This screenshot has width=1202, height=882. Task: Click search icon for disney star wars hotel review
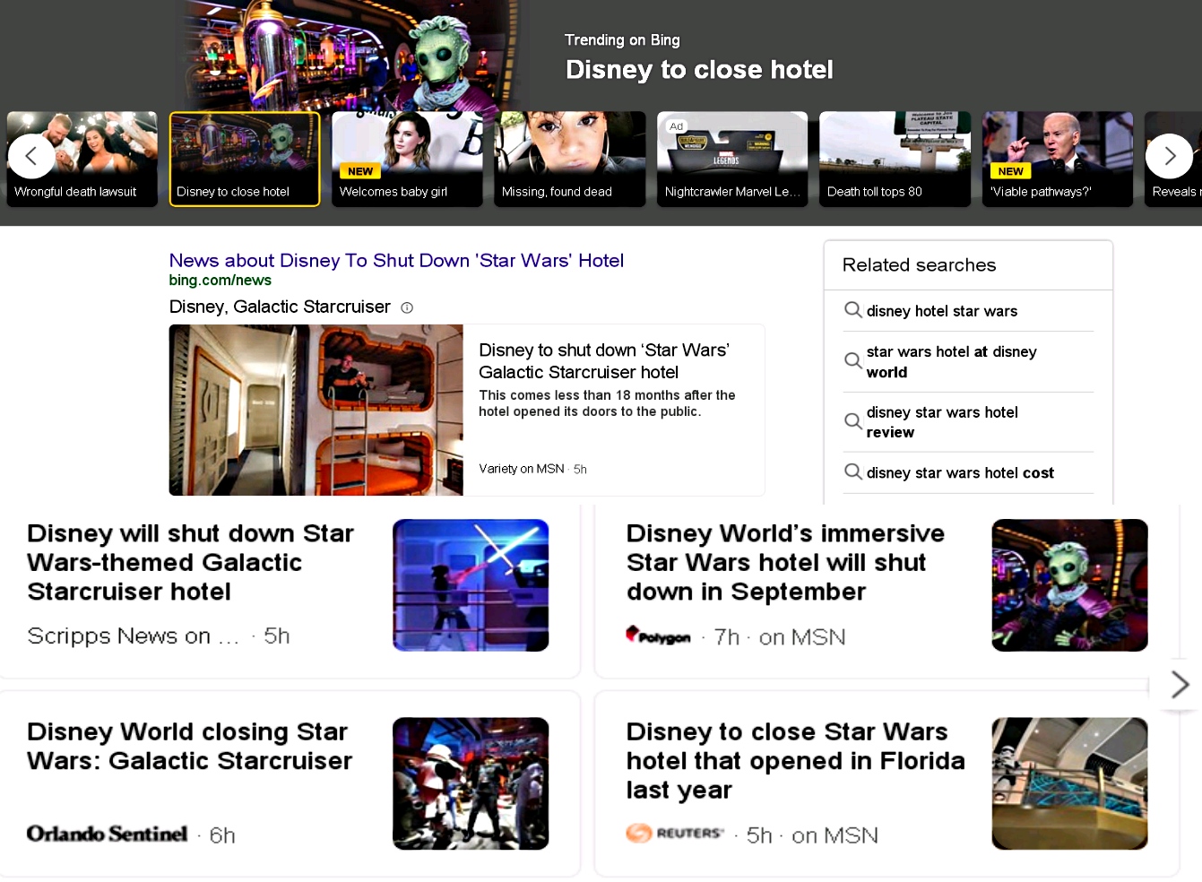click(853, 421)
